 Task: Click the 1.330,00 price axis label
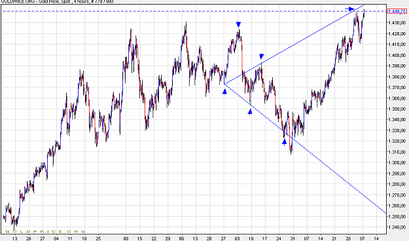pyautogui.click(x=397, y=130)
